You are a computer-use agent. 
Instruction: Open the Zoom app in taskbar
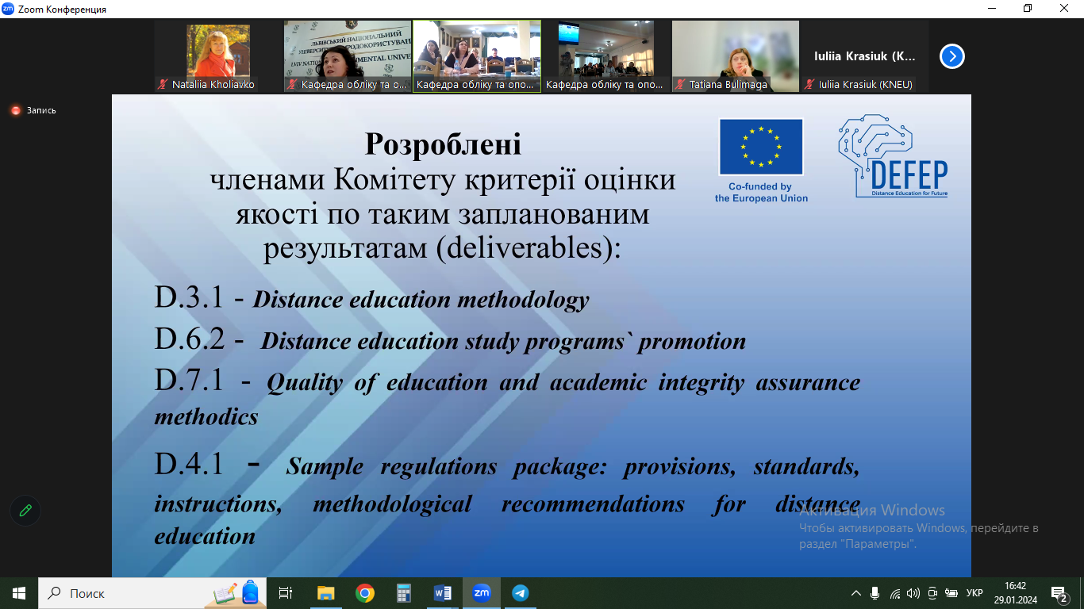coord(481,592)
